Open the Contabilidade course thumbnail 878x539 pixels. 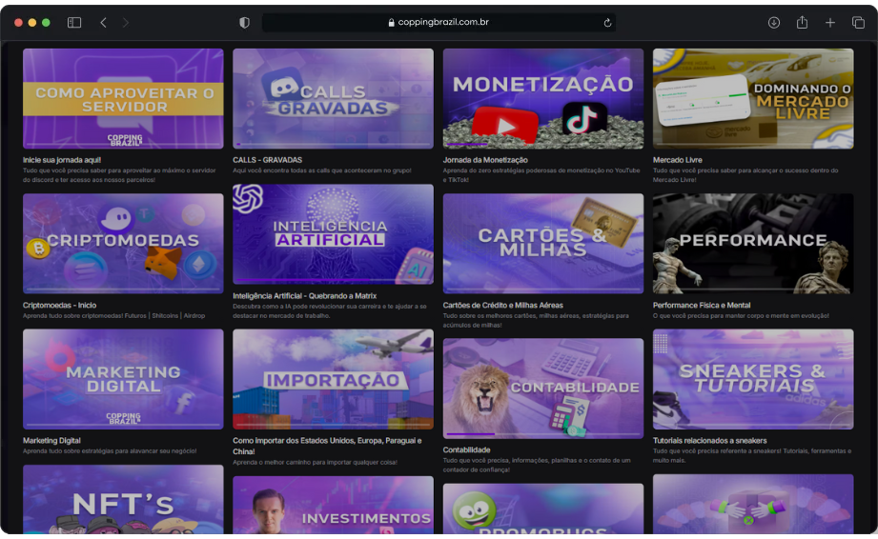coord(543,389)
